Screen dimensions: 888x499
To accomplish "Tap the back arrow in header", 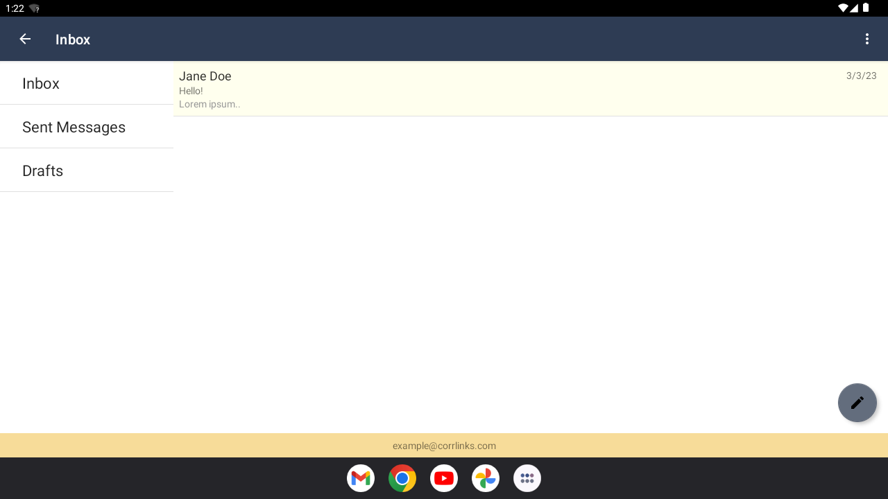I will tap(25, 39).
